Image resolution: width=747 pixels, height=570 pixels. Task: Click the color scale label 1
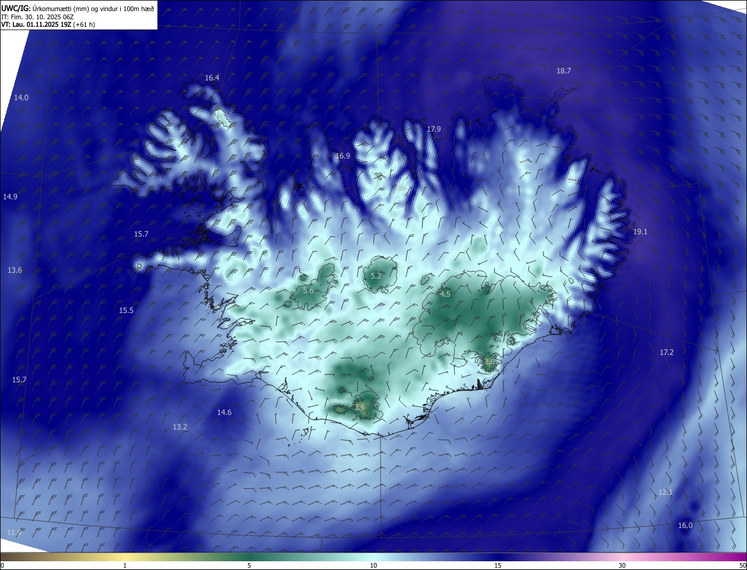point(125,565)
